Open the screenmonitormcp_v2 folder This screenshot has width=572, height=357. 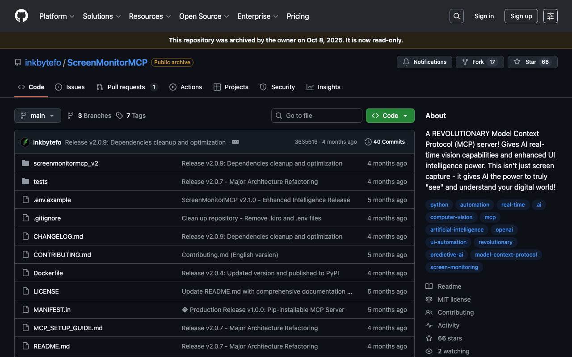66,163
